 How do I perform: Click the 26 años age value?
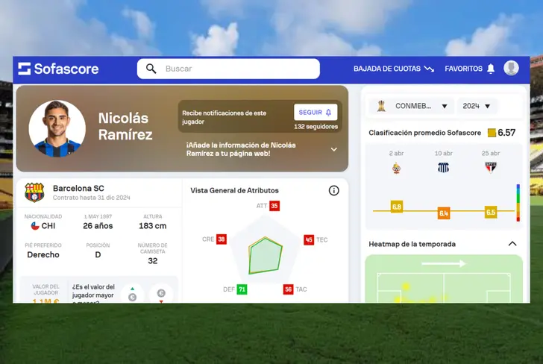[98, 226]
